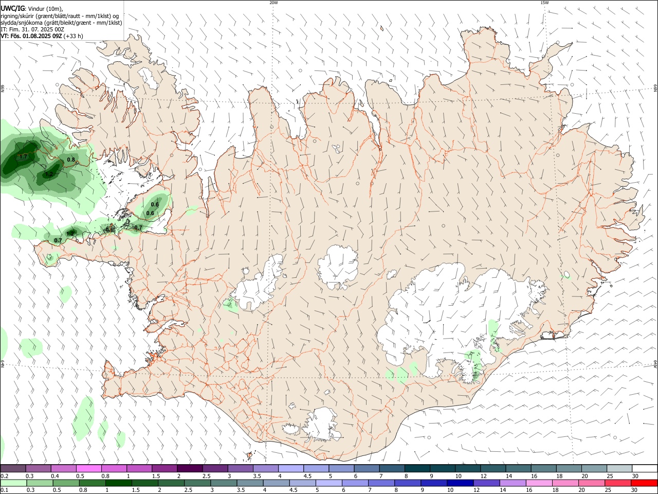This screenshot has height=494, width=658.
Task: Select the white swatch ending the top scale
Action: (644, 468)
